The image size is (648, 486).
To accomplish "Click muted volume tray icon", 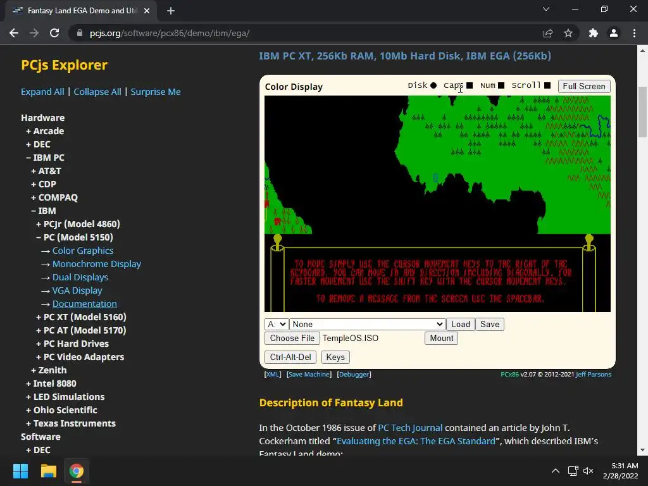I will tap(588, 471).
